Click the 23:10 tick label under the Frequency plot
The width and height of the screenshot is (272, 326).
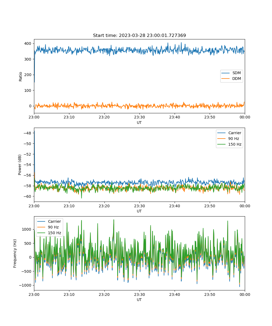click(x=69, y=294)
